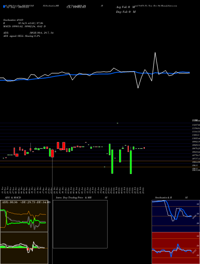Click the 'CL: 10901.01' closing value
The width and height of the screenshot is (200, 264).
click(76, 7)
